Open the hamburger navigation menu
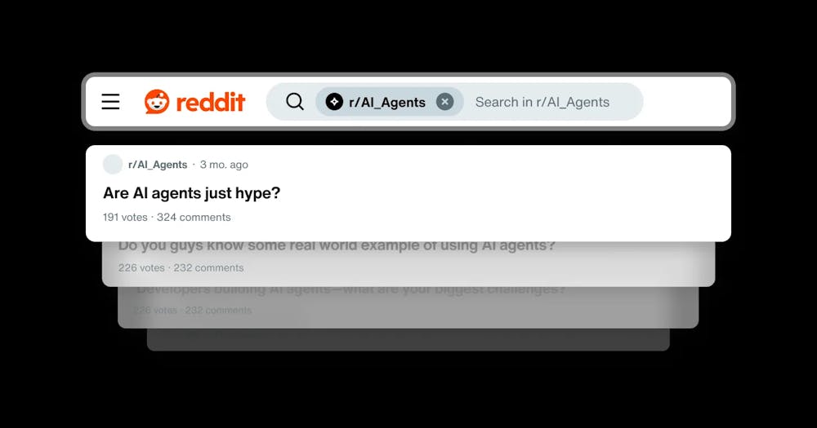 [x=110, y=101]
